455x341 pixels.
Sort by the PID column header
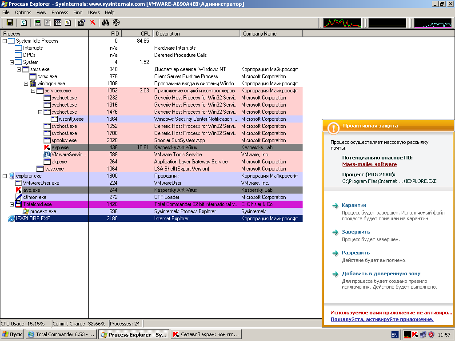(x=105, y=34)
